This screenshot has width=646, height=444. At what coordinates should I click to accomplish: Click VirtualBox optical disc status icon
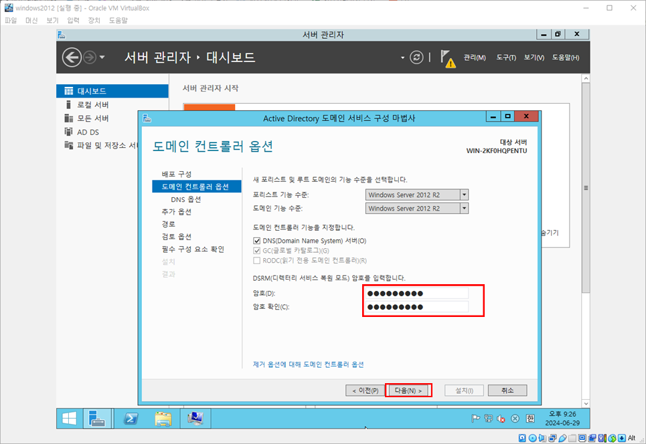coord(533,438)
